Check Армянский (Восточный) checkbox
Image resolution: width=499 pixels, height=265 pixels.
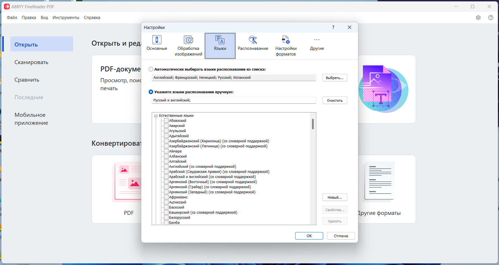(166, 182)
